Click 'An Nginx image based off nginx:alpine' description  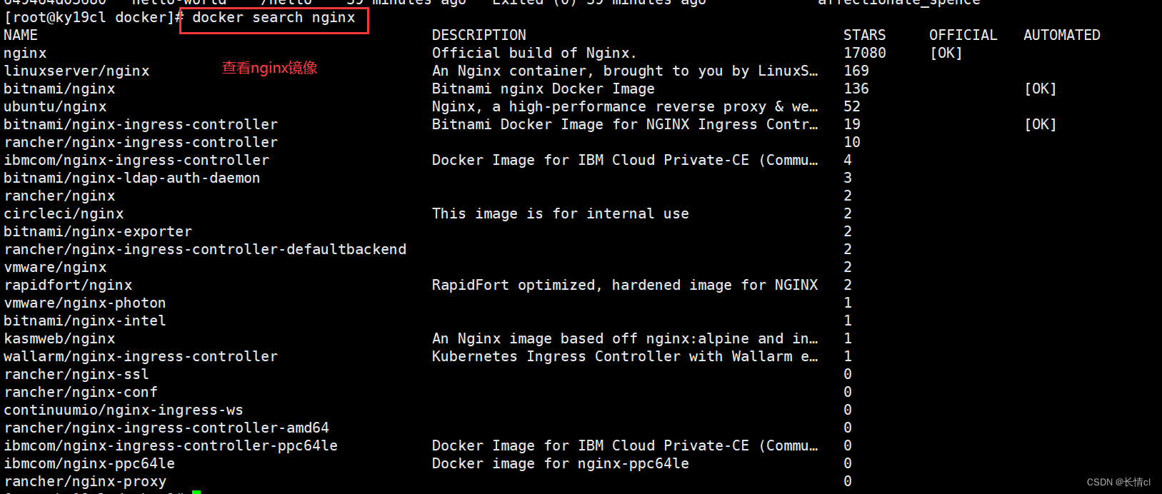click(625, 338)
